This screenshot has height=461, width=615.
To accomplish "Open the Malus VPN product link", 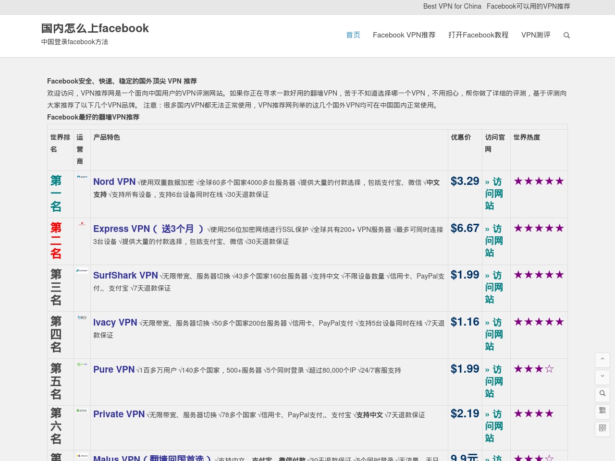I will point(152,458).
